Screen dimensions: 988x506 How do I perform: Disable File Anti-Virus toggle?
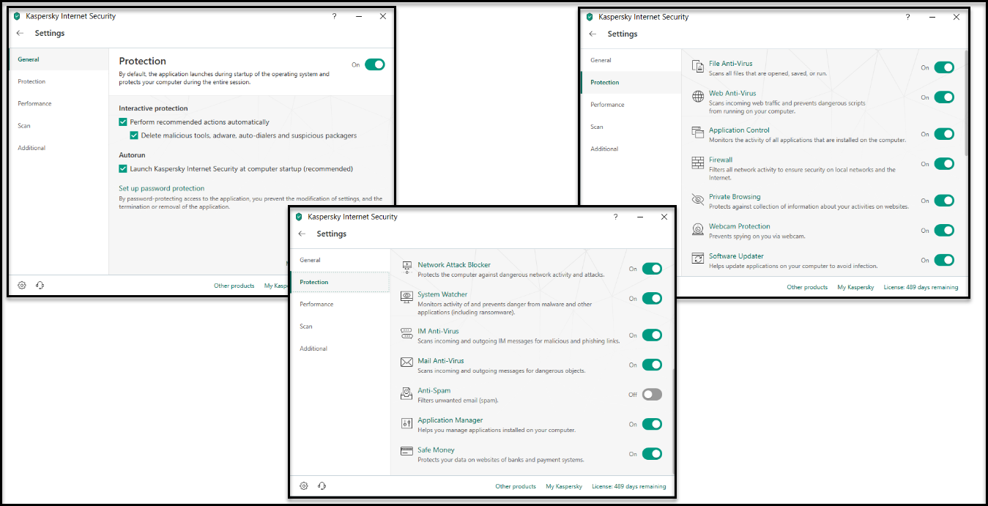944,67
